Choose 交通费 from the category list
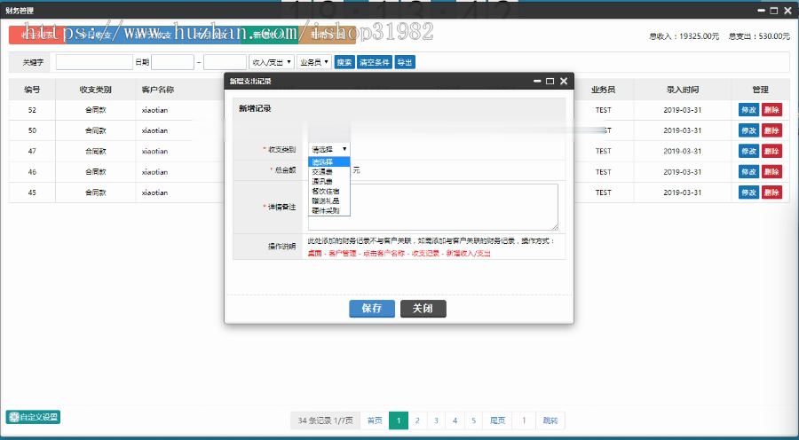 coord(322,172)
